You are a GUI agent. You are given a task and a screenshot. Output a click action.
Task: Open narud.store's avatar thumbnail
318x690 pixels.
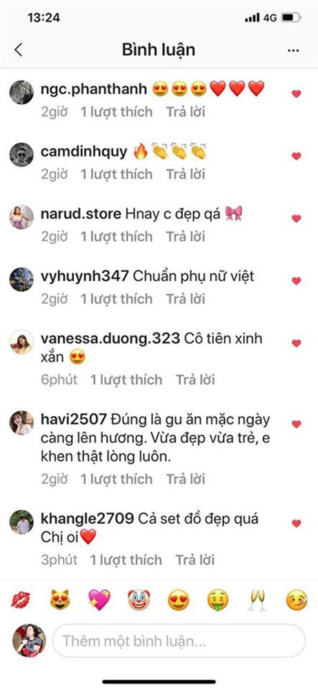point(21,217)
